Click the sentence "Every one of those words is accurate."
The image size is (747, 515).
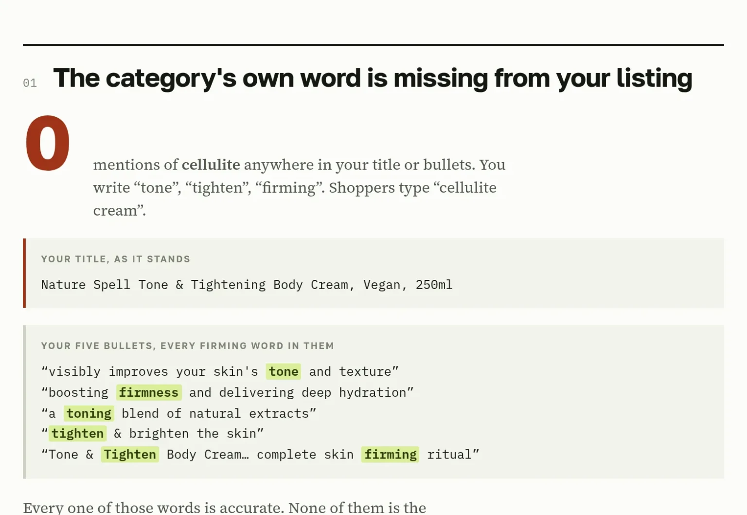(x=154, y=508)
